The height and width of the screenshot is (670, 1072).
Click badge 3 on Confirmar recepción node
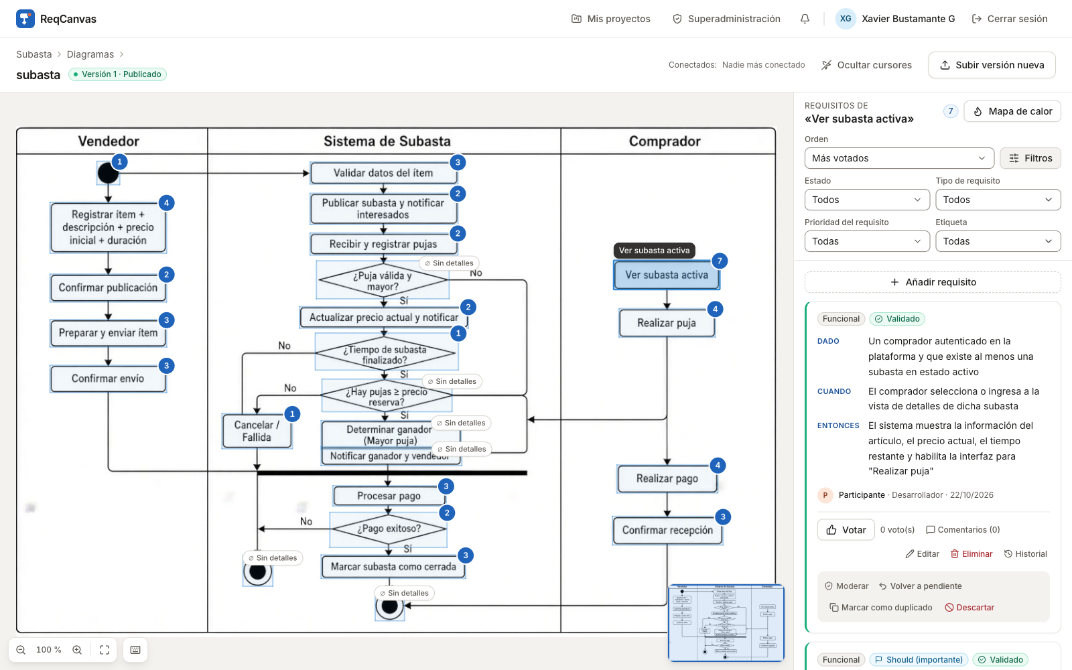[723, 517]
